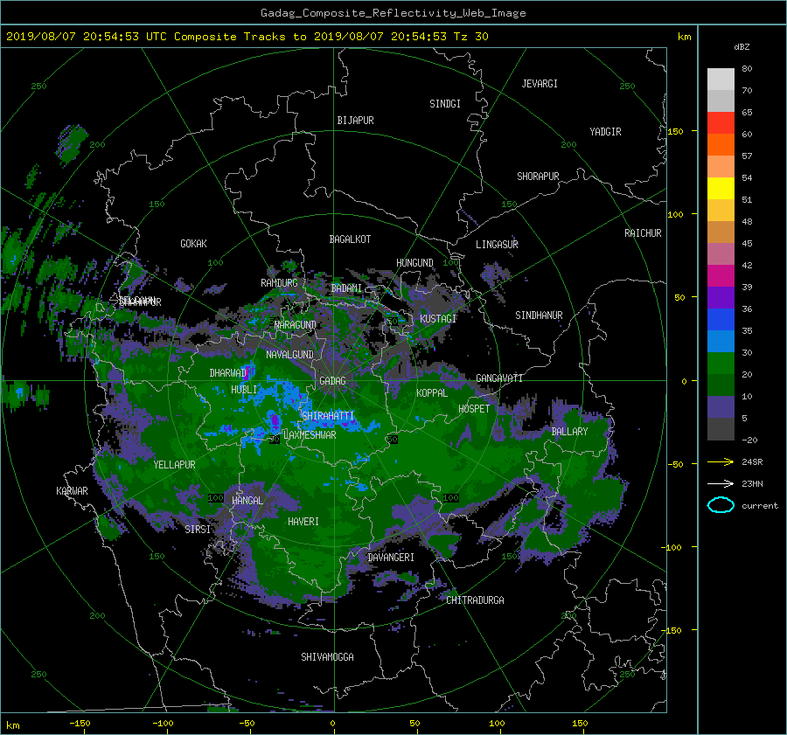Click the GADAG radar center label
The width and height of the screenshot is (787, 735).
click(x=332, y=381)
